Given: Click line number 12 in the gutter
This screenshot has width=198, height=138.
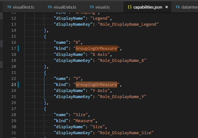Looking at the screenshot, I should coord(14,18).
